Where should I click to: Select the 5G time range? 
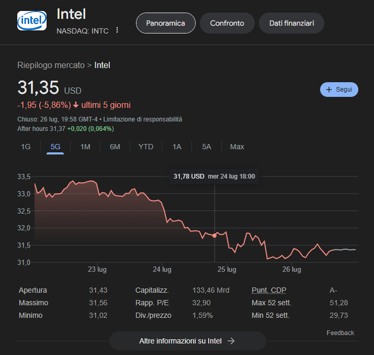click(x=55, y=147)
